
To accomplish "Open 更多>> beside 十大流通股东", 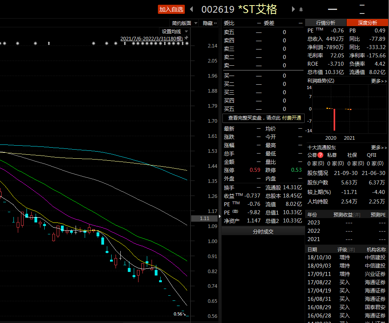I will pos(379,148).
